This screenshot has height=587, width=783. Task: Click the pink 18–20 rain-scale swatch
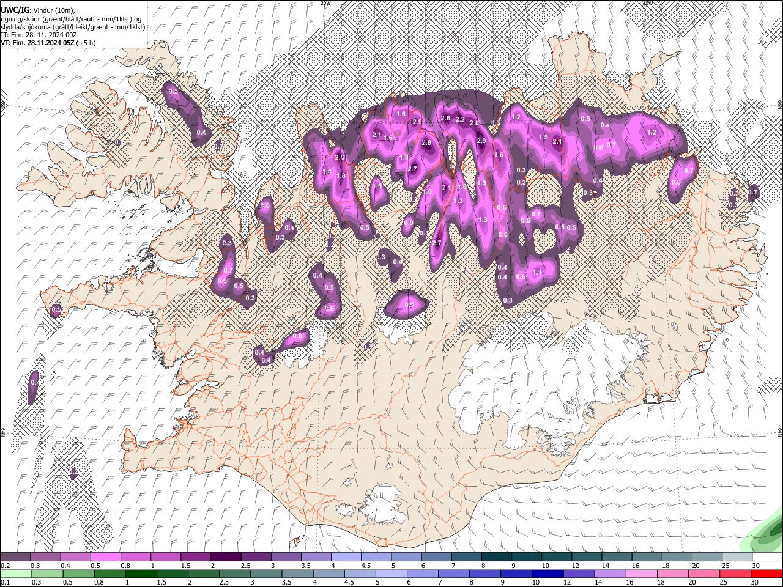[x=672, y=574]
